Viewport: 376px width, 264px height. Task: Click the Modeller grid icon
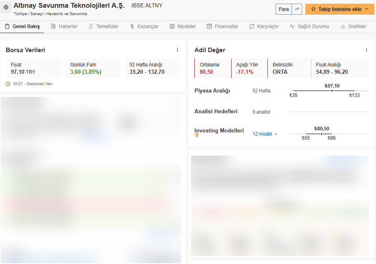pos(172,26)
